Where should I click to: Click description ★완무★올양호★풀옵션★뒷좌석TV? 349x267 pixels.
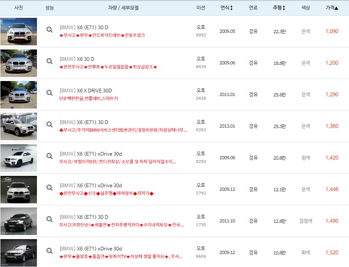121,256
